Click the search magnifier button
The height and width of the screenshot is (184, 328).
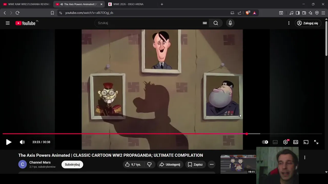point(216,23)
